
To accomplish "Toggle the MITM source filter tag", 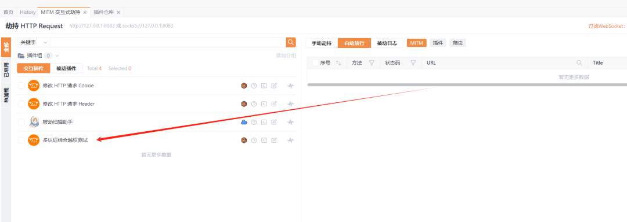I will point(417,43).
